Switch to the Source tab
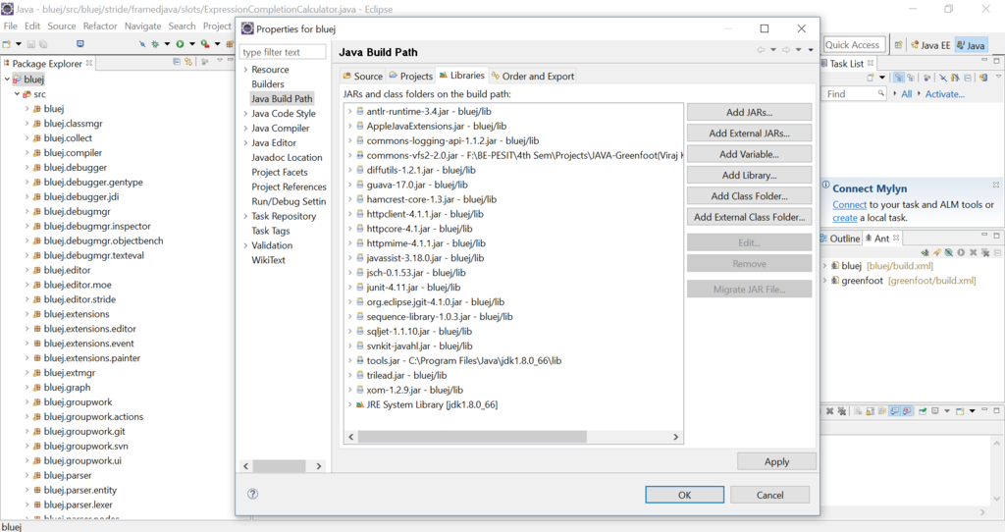Image resolution: width=1005 pixels, height=532 pixels. pyautogui.click(x=363, y=76)
